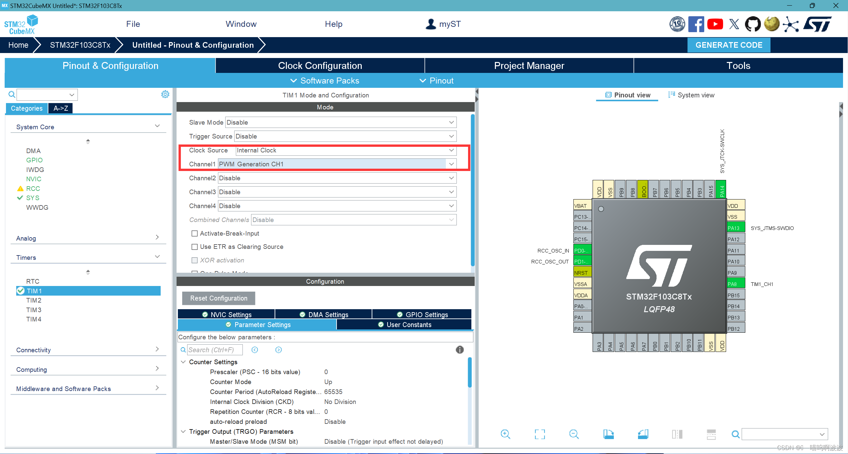Viewport: 848px width, 454px height.
Task: Click the fit-to-view brackets icon
Action: (x=540, y=434)
